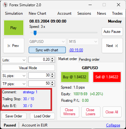Click the equity value 10019.69
This screenshot has width=126, height=129.
(x=80, y=94)
